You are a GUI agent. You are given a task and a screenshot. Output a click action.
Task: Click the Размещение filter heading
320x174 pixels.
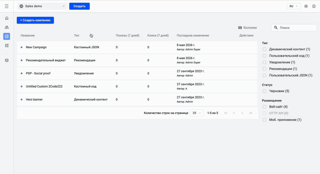(x=272, y=100)
